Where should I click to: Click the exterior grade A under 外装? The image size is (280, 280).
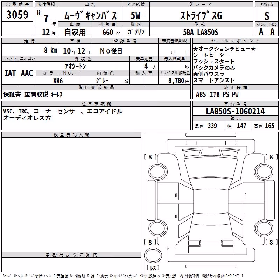(x=261, y=32)
